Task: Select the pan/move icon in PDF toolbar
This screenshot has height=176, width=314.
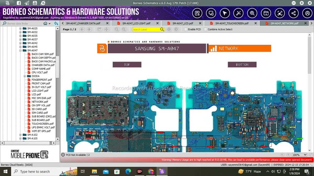Action: (106, 29)
